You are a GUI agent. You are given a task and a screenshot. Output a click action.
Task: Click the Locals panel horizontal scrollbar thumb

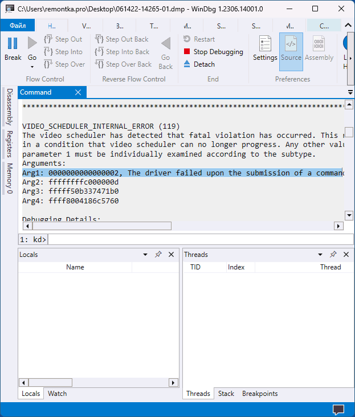[x=50, y=383]
